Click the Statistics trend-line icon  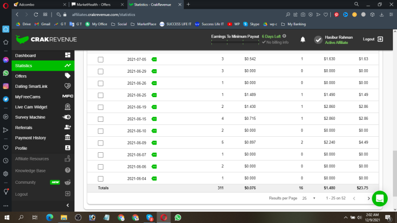[x=68, y=66]
